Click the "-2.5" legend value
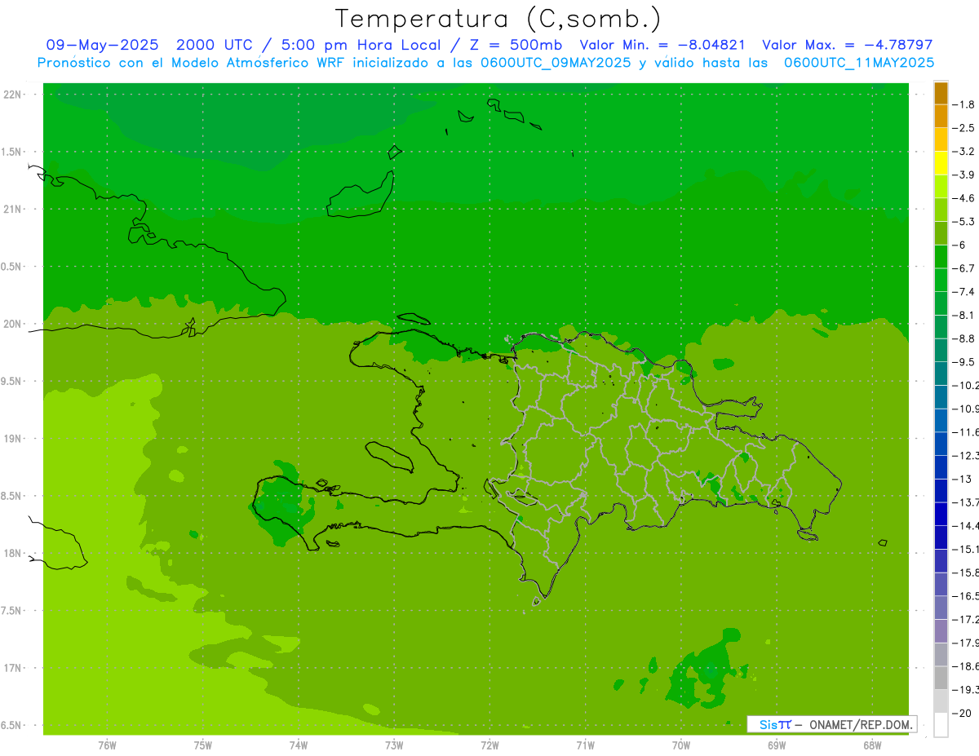979x756 pixels. pyautogui.click(x=963, y=128)
